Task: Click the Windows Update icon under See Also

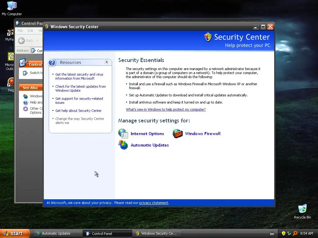Action: click(x=25, y=96)
